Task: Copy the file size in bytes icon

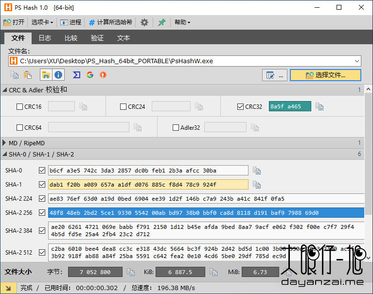Action: [131, 272]
